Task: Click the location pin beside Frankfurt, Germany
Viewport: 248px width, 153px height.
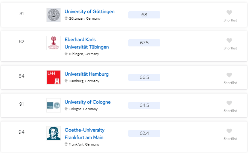Action: pos(66,144)
